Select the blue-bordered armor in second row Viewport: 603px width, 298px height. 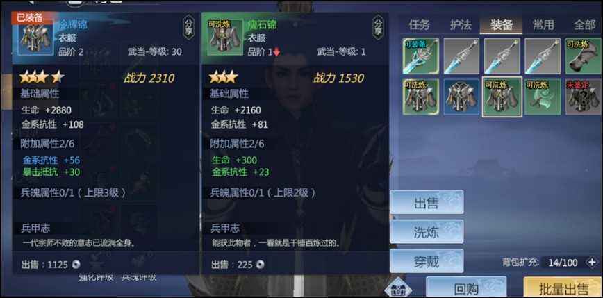tap(461, 97)
